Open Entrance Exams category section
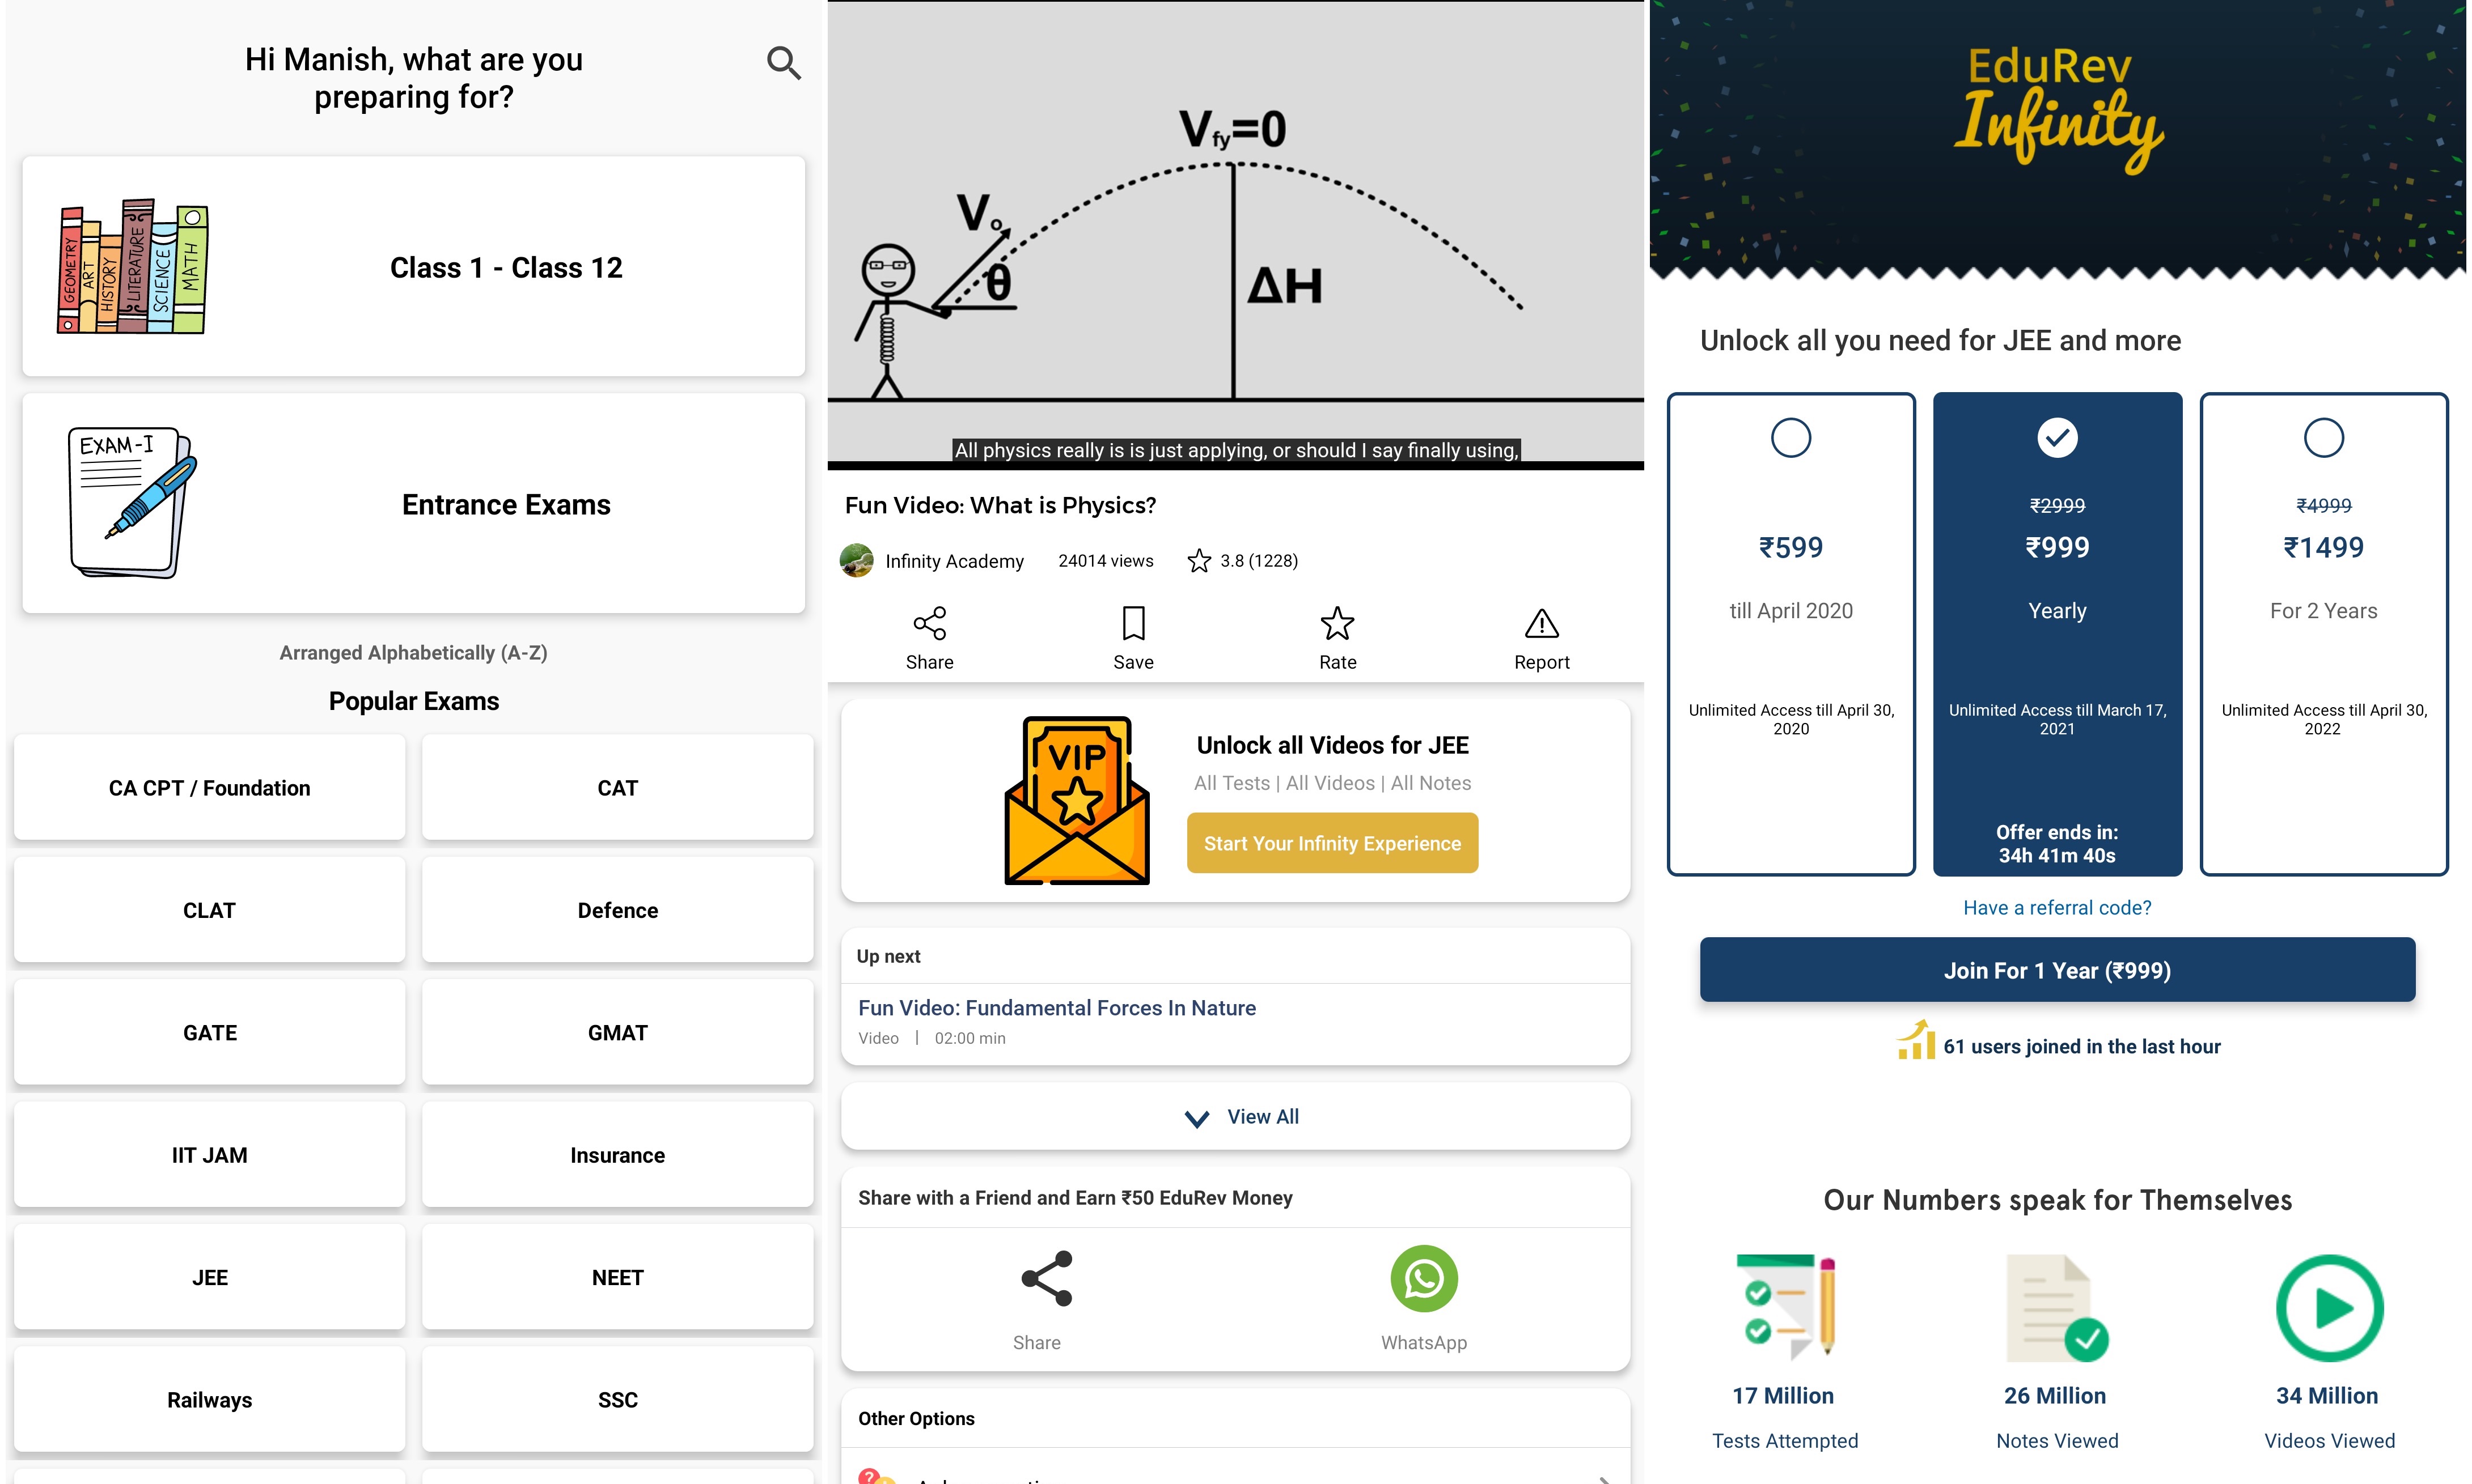The height and width of the screenshot is (1484, 2472). click(x=413, y=503)
